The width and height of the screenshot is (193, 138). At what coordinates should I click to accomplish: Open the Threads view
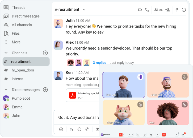tap(19, 7)
